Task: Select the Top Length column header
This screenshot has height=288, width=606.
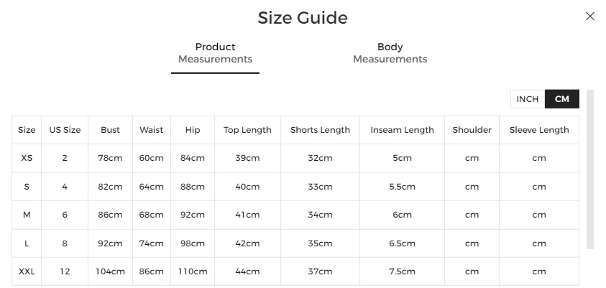Action: (247, 130)
